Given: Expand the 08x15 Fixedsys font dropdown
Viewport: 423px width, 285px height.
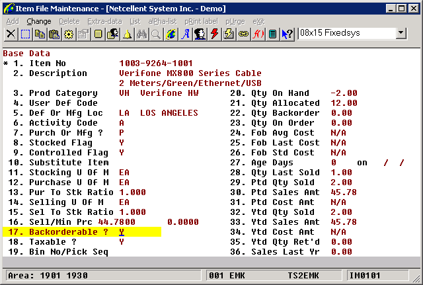Looking at the screenshot, I should [401, 33].
